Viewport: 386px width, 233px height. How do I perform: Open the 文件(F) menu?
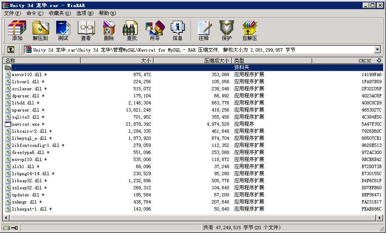(12, 13)
